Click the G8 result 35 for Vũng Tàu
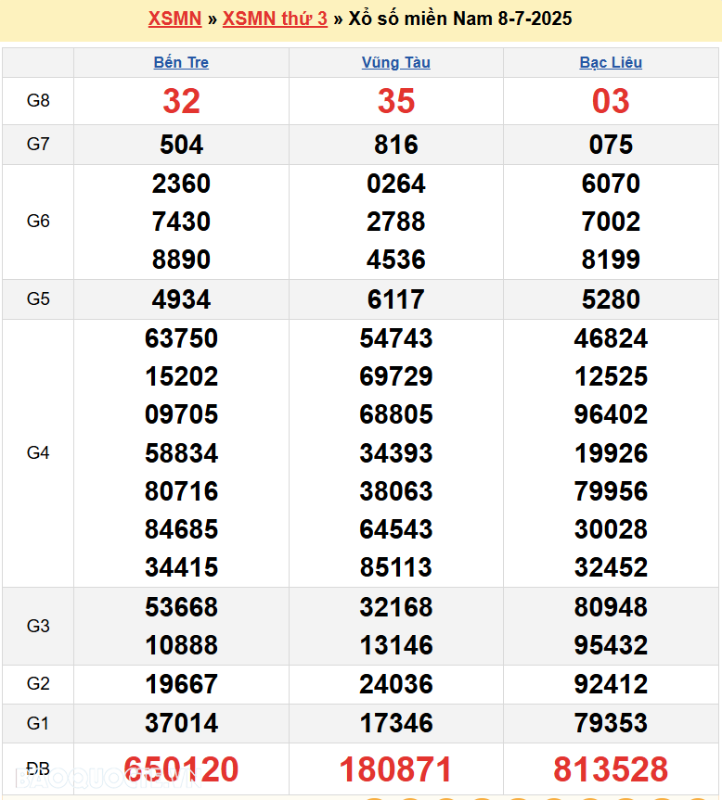 (396, 101)
